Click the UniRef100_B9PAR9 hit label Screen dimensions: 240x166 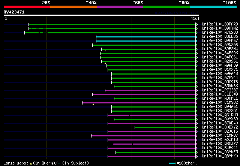220,24
